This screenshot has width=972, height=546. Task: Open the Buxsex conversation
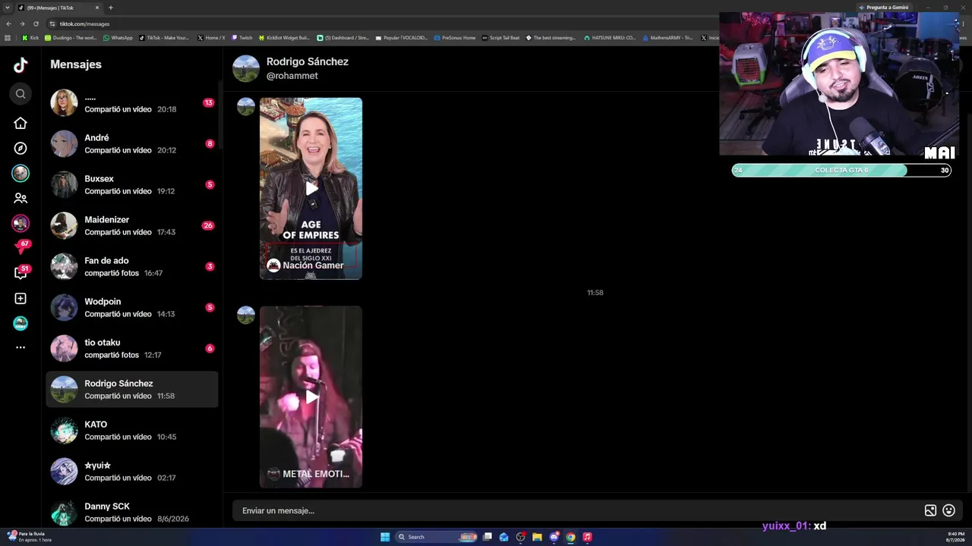tap(132, 184)
